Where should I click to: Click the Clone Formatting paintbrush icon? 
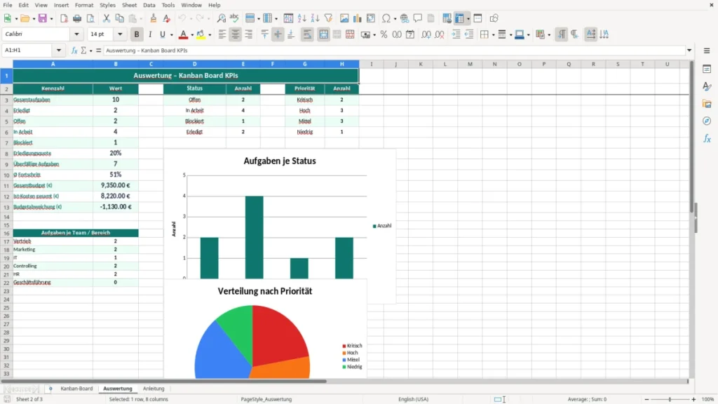click(154, 18)
